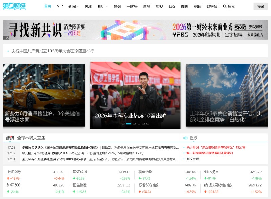Open 全球市场大直播 section title
The image size is (271, 199).
[31, 138]
